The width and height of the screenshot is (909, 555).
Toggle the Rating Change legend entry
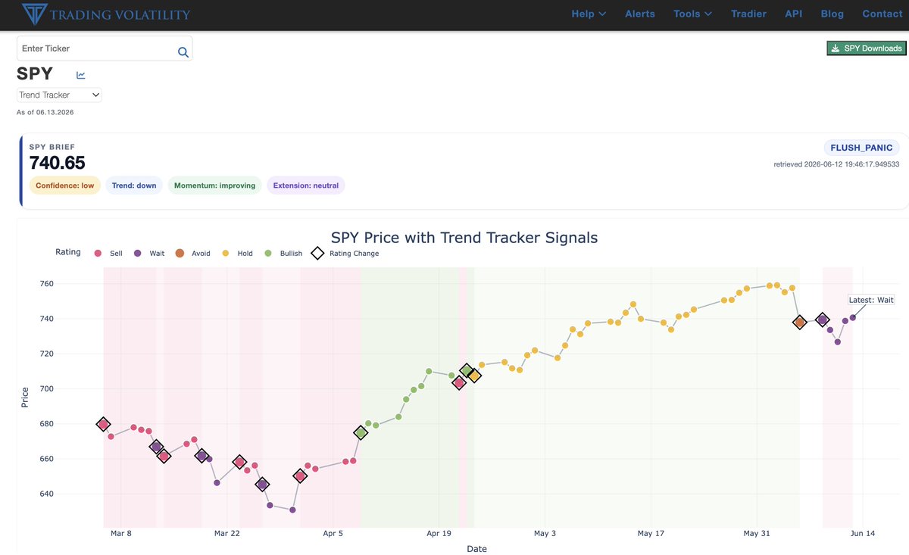pos(345,254)
